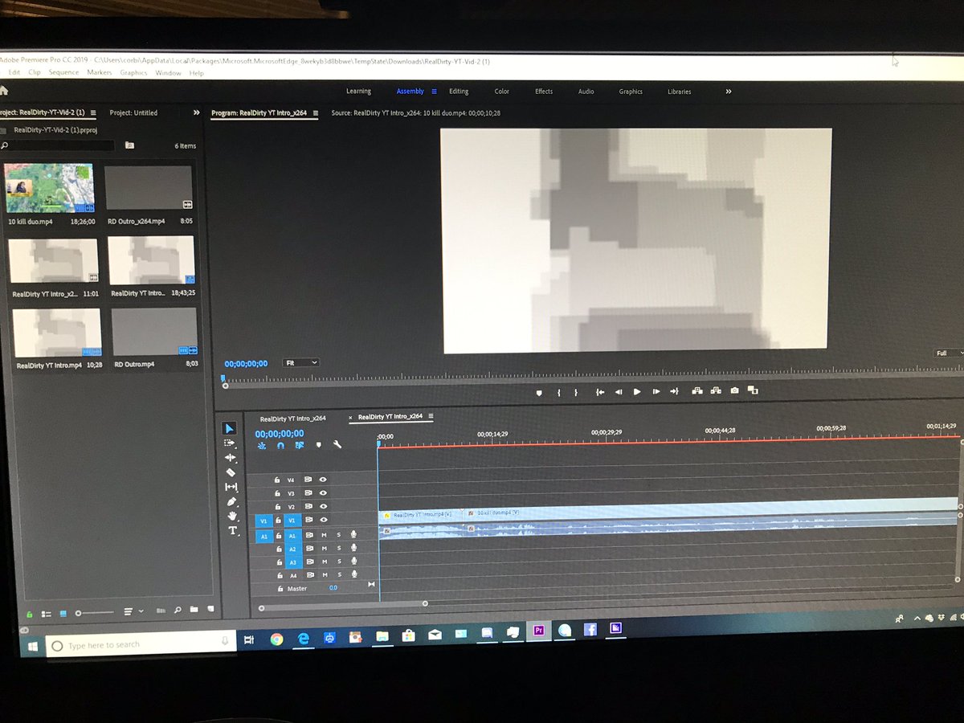Switch project panel to List View

pyautogui.click(x=47, y=614)
